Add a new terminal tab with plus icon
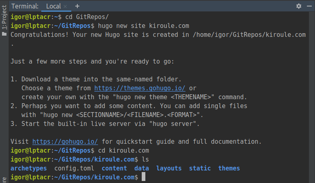315x183 pixels. pos(77,6)
